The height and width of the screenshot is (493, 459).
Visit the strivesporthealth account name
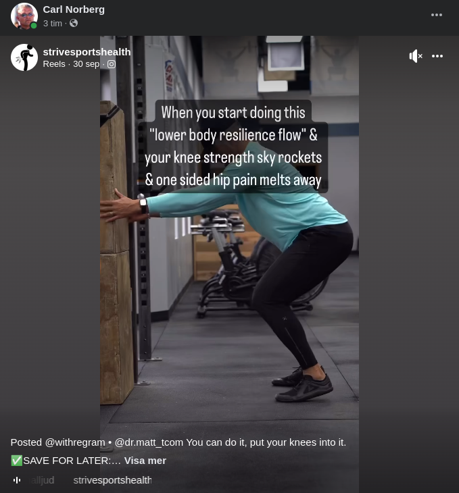pyautogui.click(x=87, y=52)
